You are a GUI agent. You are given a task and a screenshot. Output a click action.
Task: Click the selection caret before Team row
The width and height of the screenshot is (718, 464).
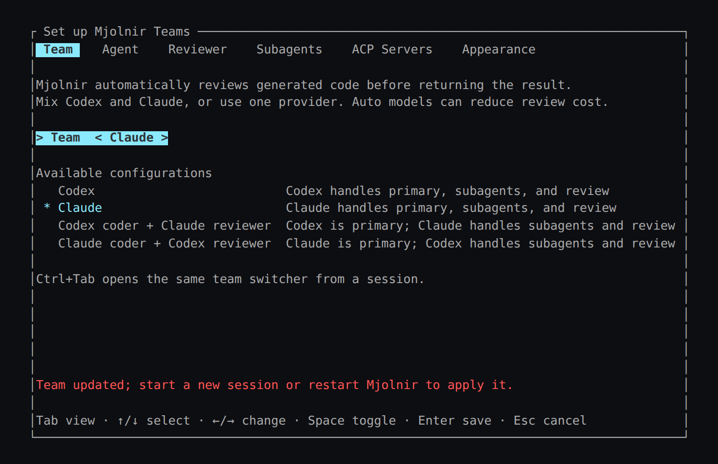40,138
